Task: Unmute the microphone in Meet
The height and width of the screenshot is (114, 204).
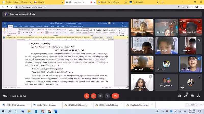Action: coord(87,96)
